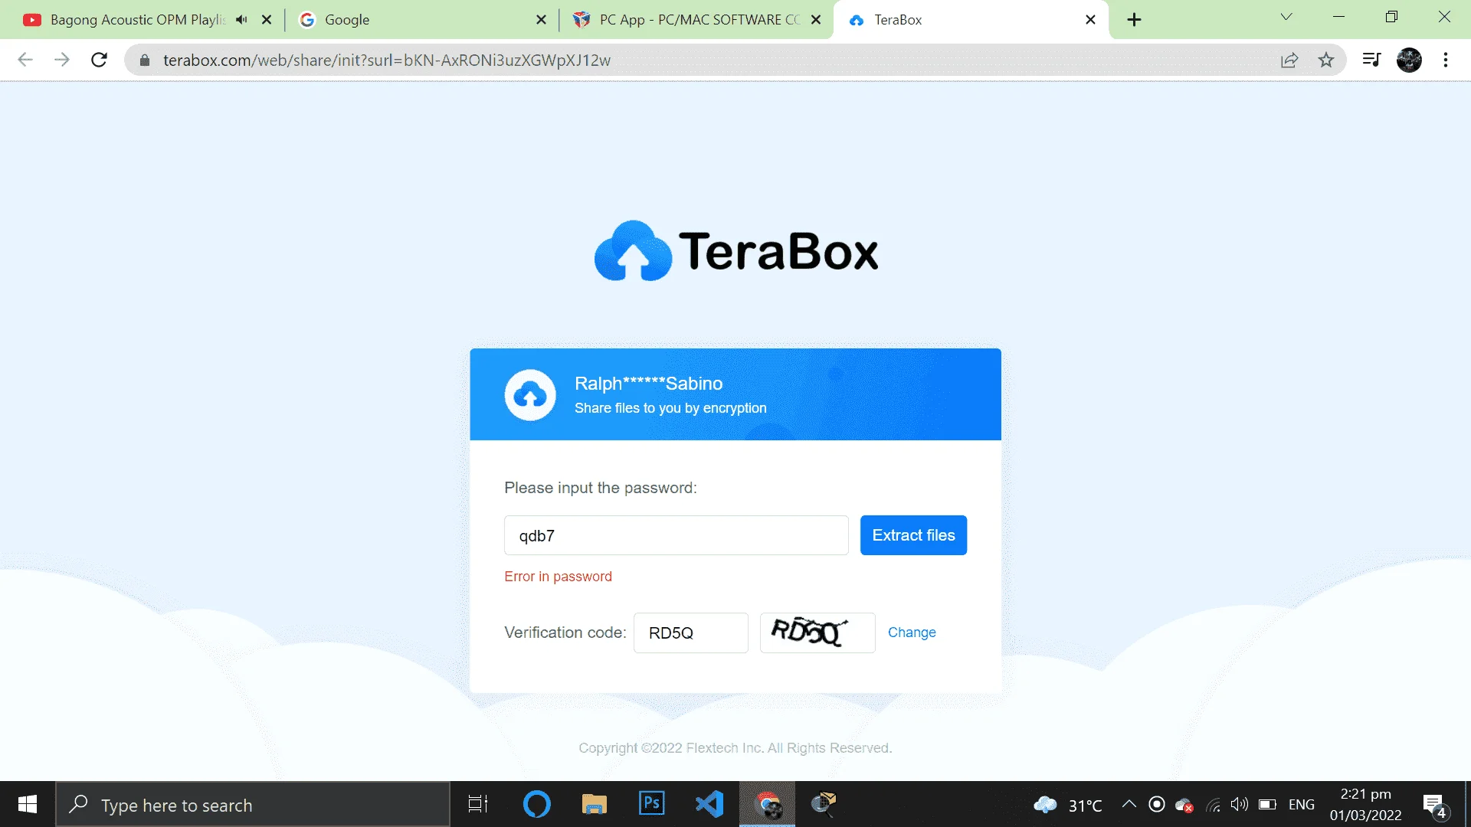
Task: Focus the password input field
Action: click(676, 535)
